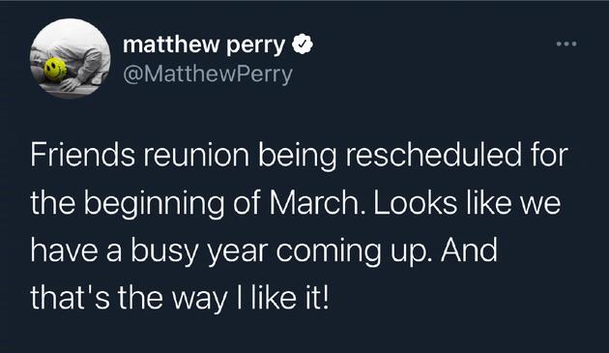
Task: Click the word "busy" in the tweet
Action: pyautogui.click(x=164, y=252)
